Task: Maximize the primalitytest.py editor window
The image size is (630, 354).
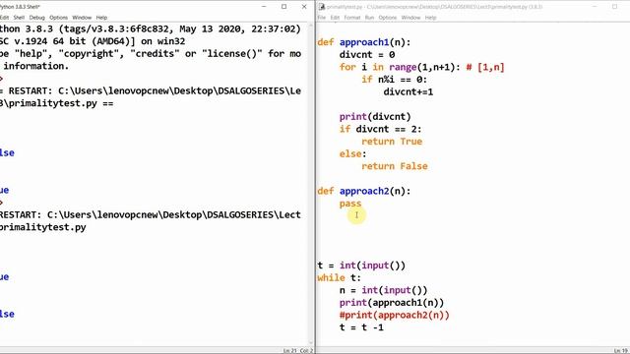Action: click(x=614, y=7)
